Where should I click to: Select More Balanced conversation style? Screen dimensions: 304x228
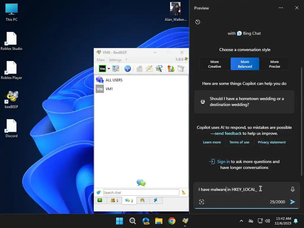click(245, 64)
